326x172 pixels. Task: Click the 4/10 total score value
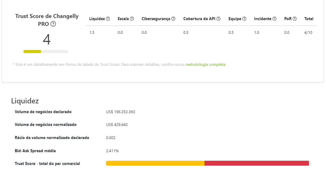click(x=308, y=33)
